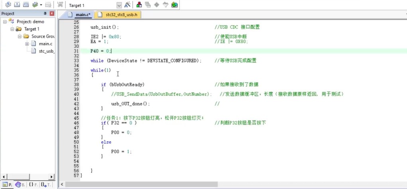Open the Functions tab with braces icon
407x189 pixels.
33,185
